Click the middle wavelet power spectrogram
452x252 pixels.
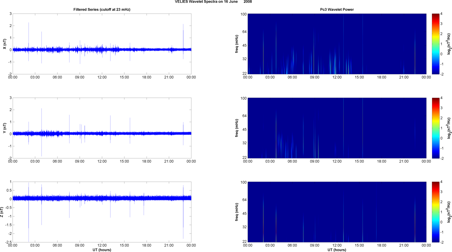337,128
